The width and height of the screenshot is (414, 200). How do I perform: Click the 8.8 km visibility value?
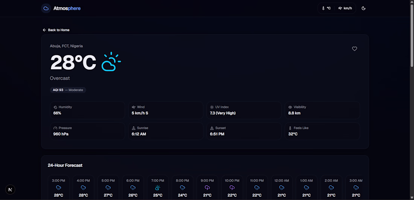(x=294, y=113)
